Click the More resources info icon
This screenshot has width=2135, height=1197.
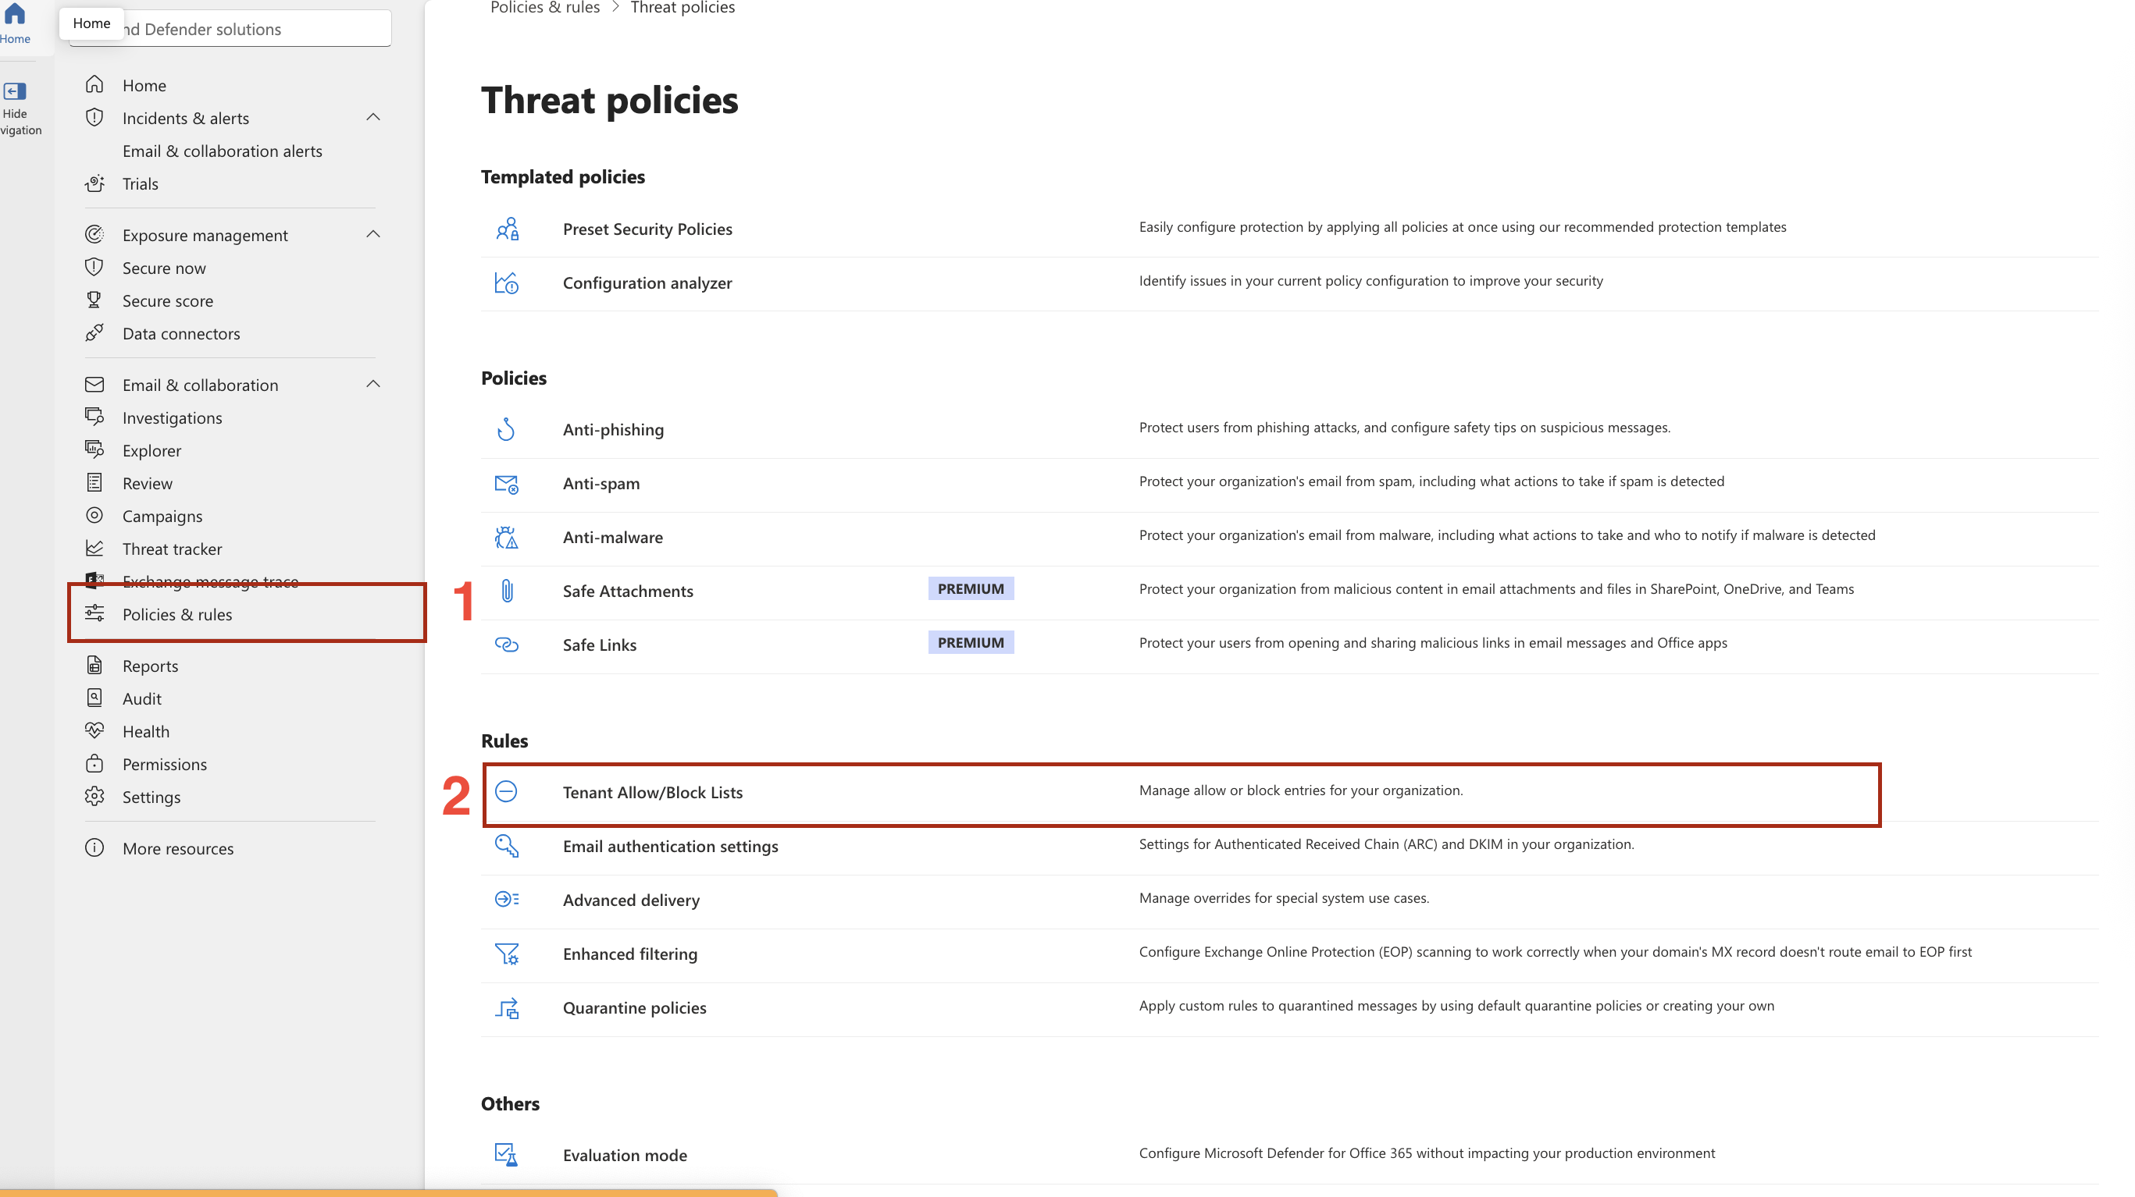pyautogui.click(x=94, y=847)
